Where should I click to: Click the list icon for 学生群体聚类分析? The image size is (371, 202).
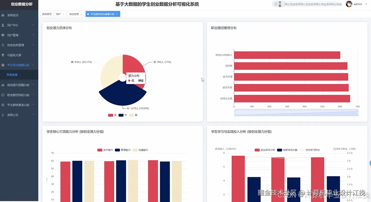point(3,105)
